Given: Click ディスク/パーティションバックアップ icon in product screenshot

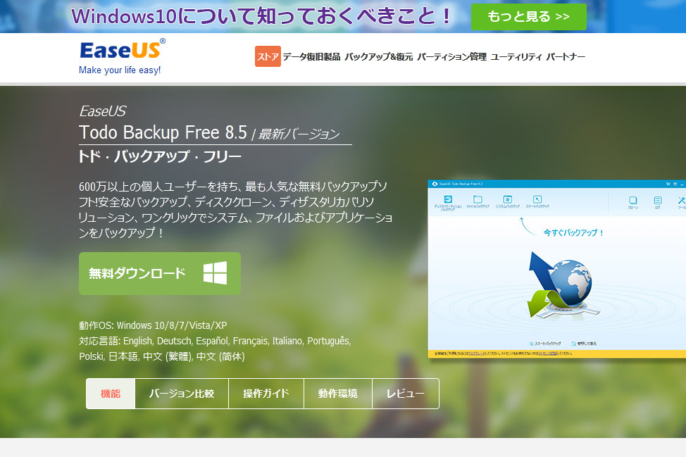Looking at the screenshot, I should coord(447,200).
